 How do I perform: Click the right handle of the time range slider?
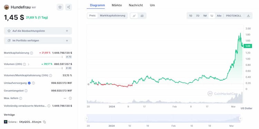(240, 118)
